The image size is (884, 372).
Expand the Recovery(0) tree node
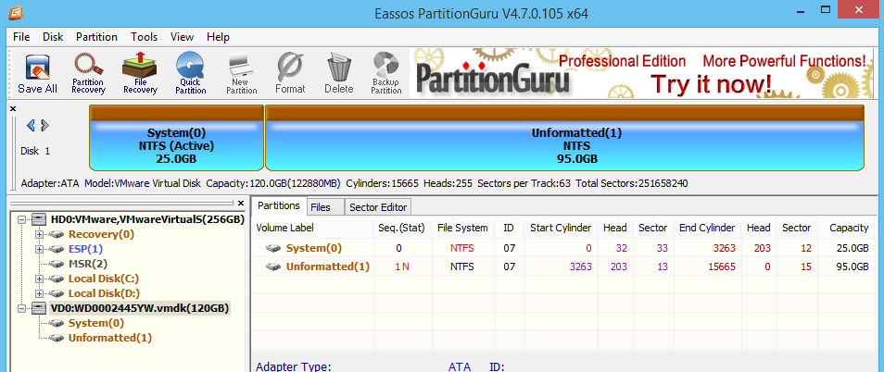coord(40,234)
